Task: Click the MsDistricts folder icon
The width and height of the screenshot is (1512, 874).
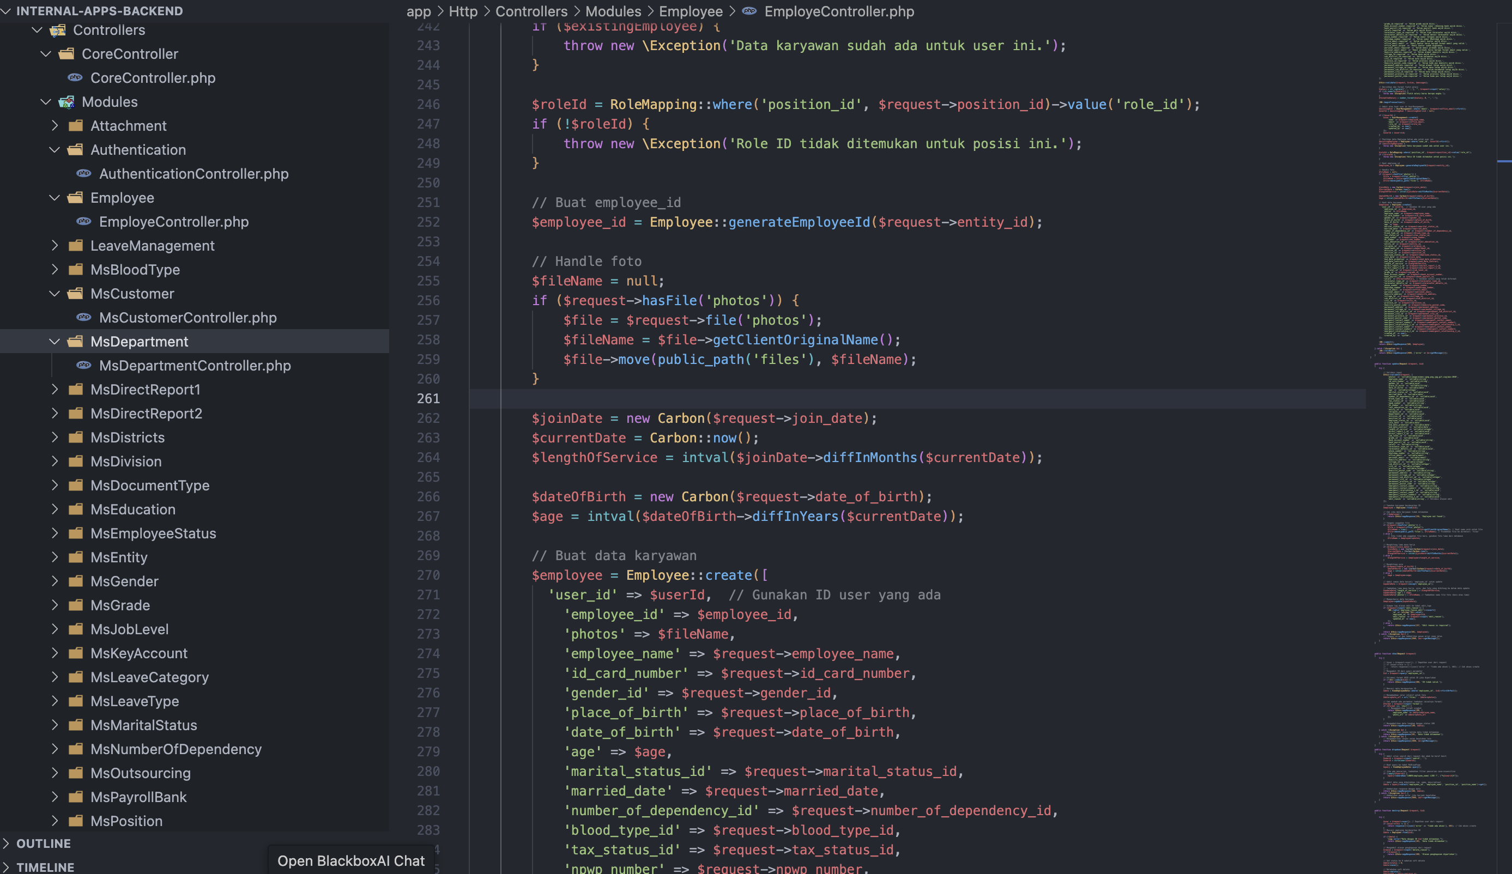Action: pyautogui.click(x=76, y=438)
